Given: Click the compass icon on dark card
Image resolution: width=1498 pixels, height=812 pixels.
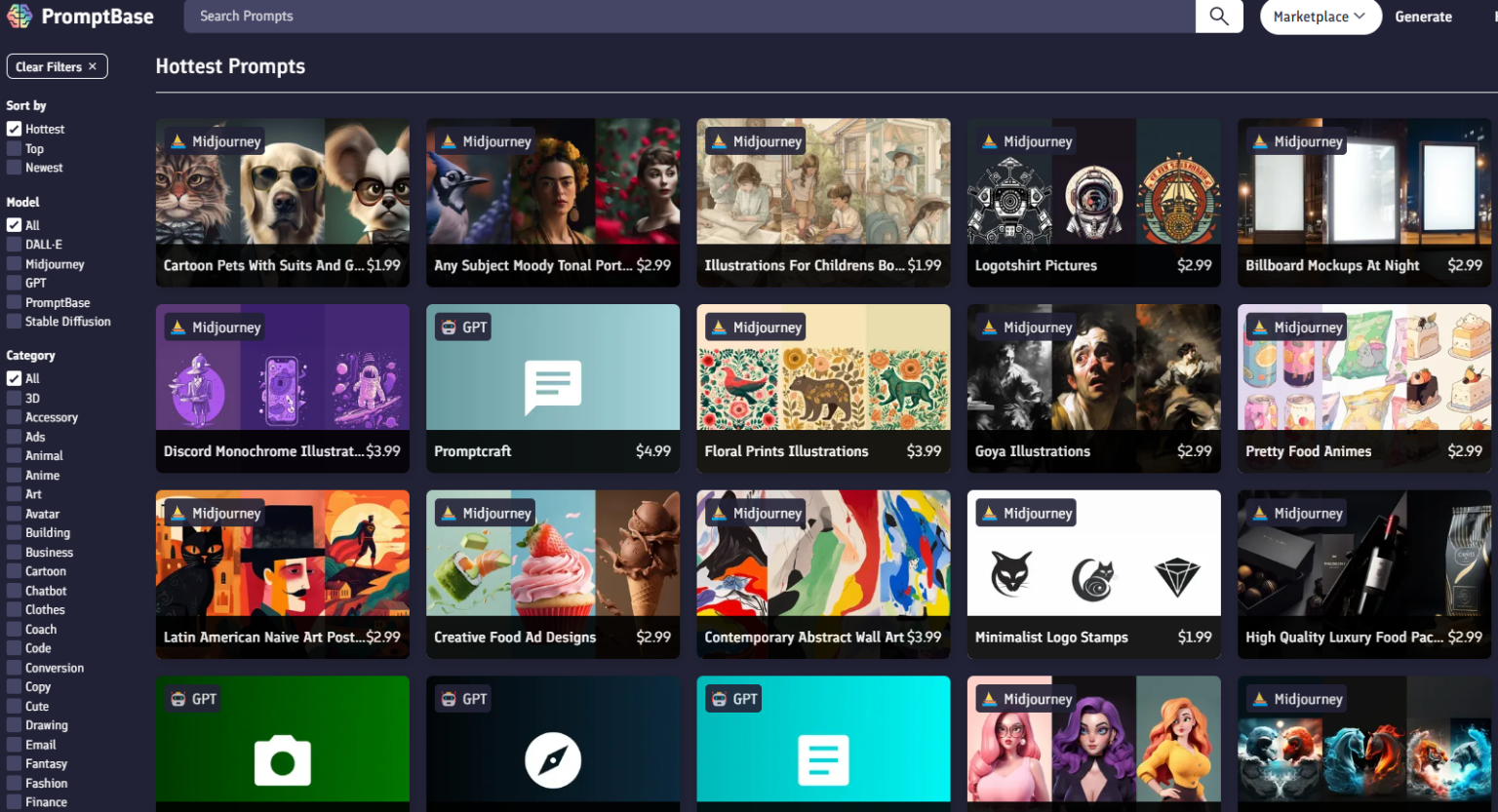Looking at the screenshot, I should click(553, 760).
